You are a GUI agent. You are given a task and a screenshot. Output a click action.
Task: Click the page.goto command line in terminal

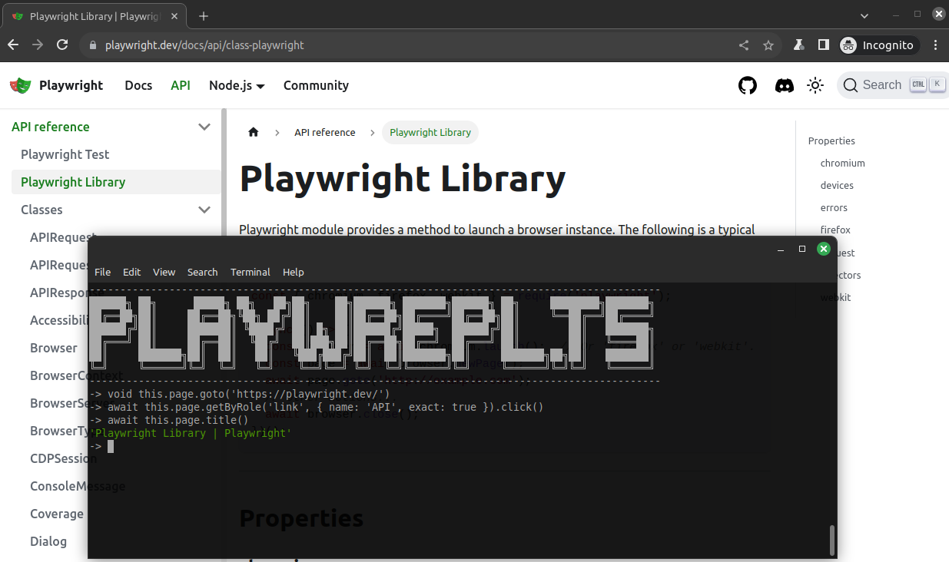pos(240,394)
